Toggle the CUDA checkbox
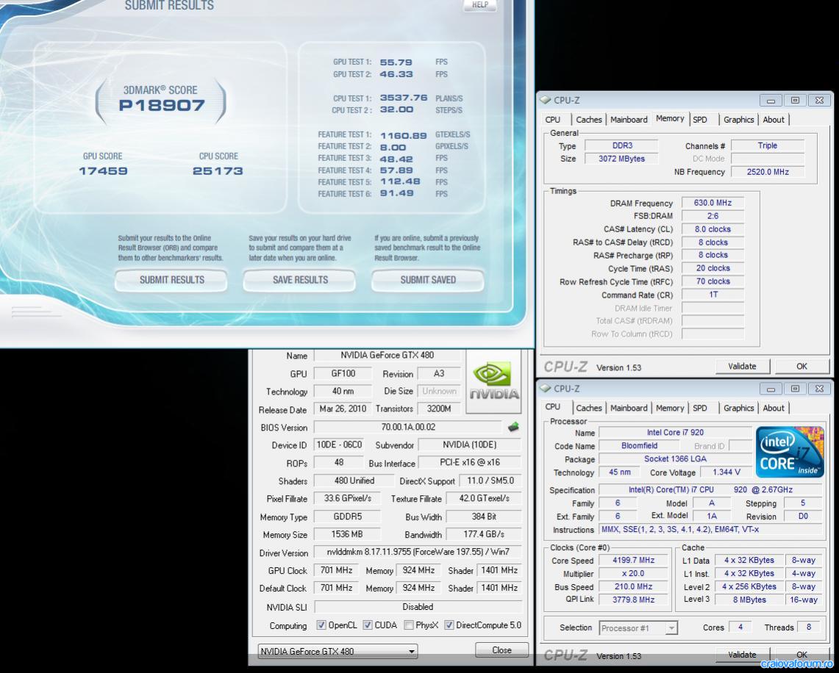Screen dimensions: 839x673 (x=368, y=625)
